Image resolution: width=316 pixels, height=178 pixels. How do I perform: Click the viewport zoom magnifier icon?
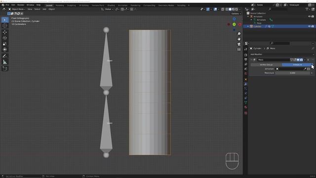[239, 34]
